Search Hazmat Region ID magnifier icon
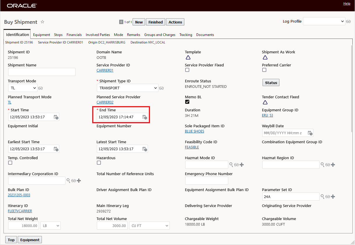This screenshot has height=245, width=355. 322,165
